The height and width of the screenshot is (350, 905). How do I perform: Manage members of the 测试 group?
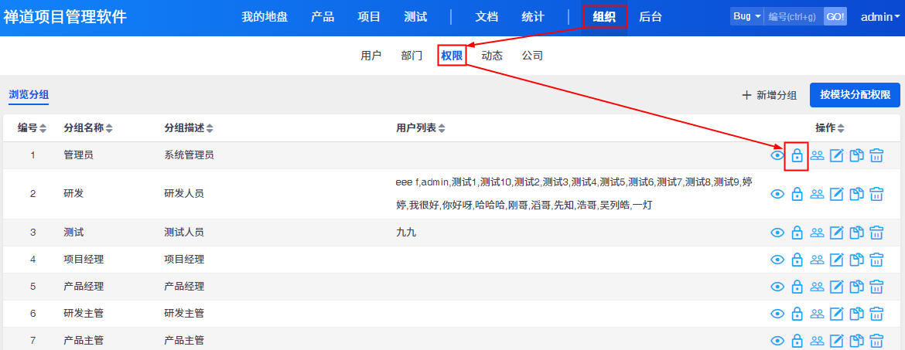(x=817, y=233)
